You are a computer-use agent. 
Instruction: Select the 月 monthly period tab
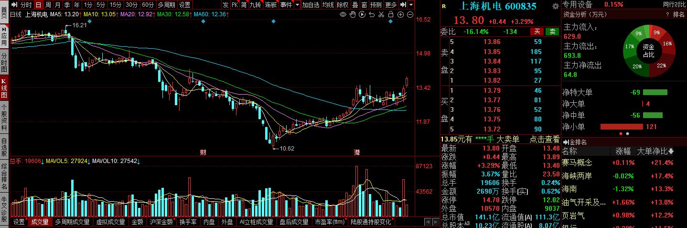click(57, 5)
